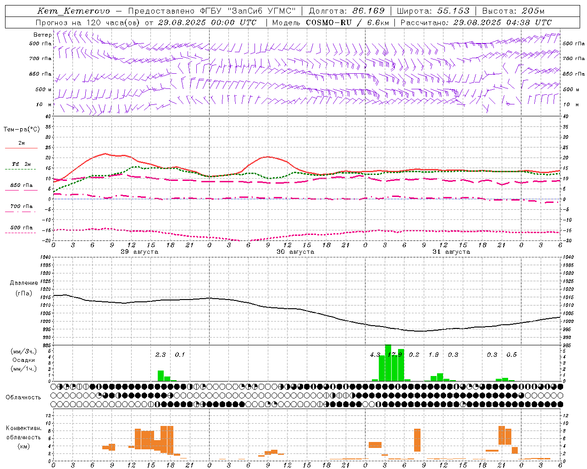The height and width of the screenshot is (469, 587).
Task: Click the latitude value Широта: 55.153
Action: click(433, 11)
